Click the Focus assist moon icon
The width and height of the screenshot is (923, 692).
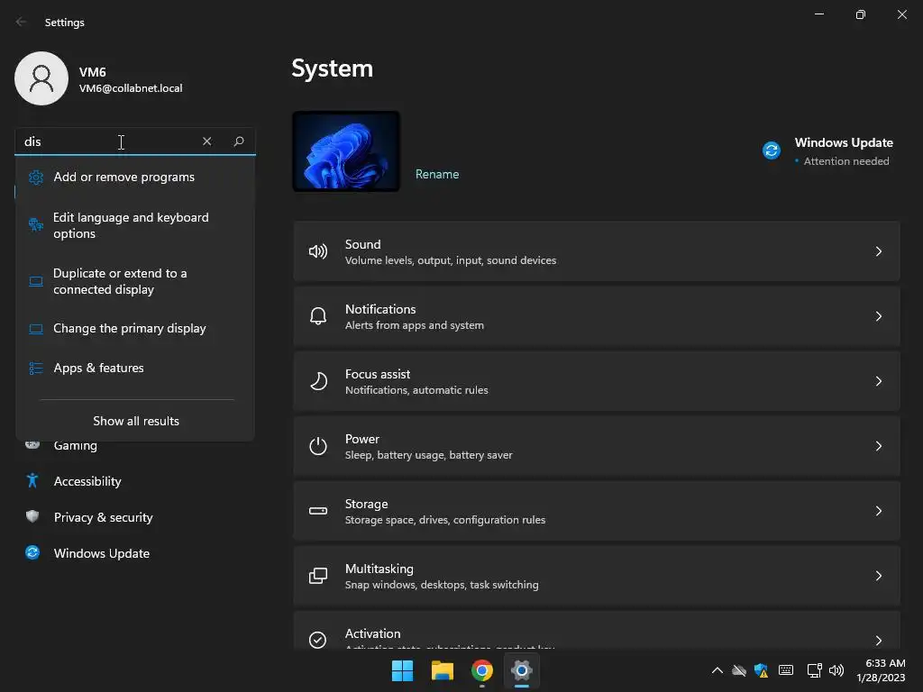[x=318, y=381]
